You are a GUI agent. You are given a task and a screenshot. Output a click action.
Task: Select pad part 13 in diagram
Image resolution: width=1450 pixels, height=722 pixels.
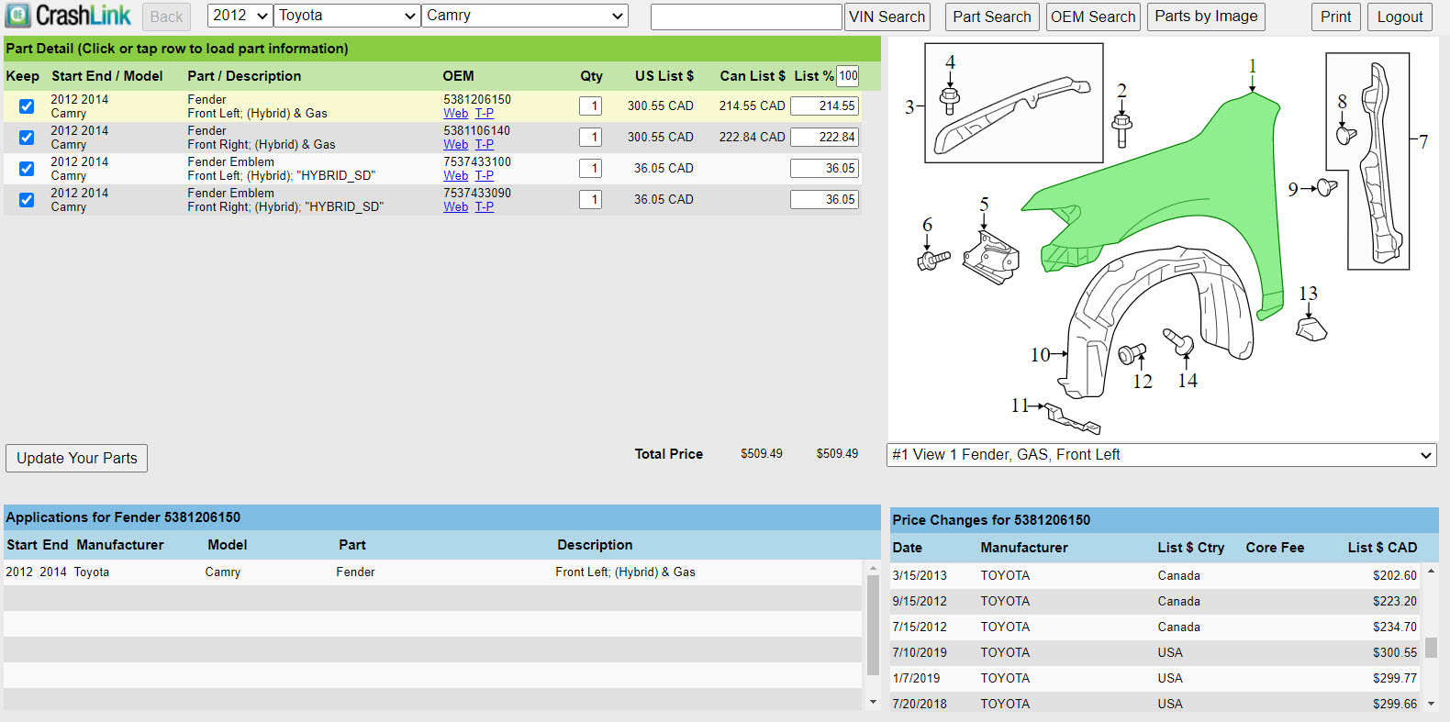(x=1311, y=328)
